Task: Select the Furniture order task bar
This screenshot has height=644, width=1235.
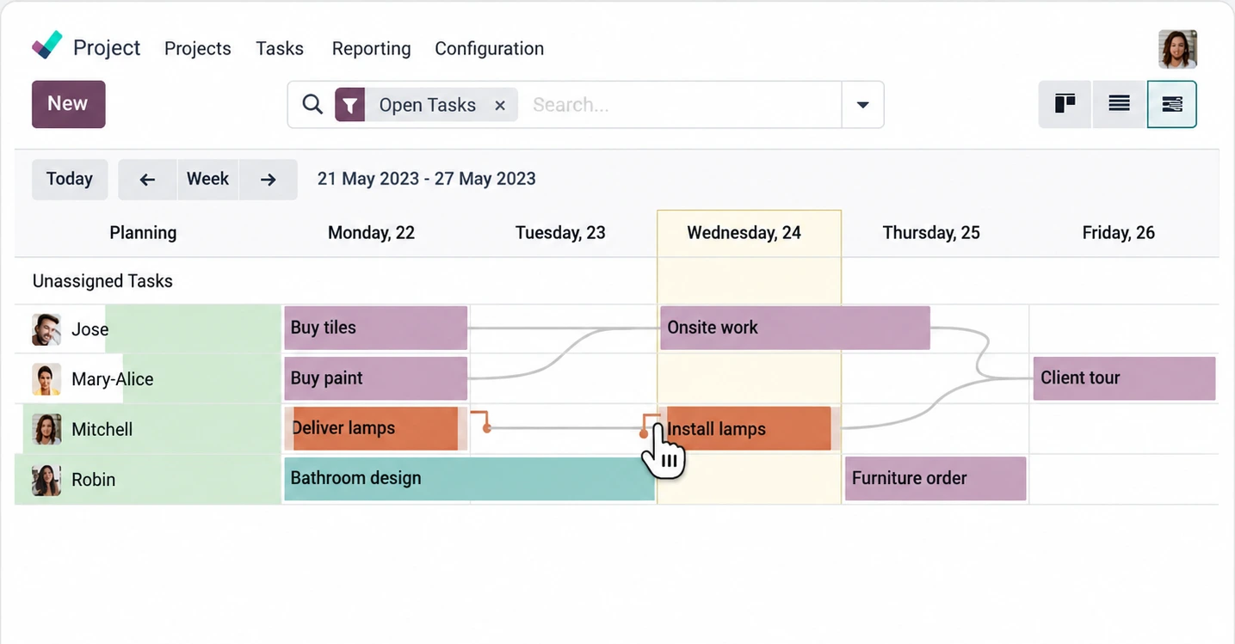Action: [936, 479]
